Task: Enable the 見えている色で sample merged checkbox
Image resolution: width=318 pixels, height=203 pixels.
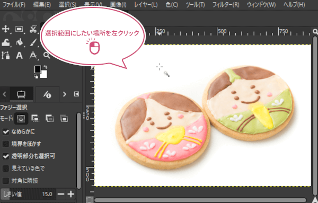Action: coord(6,169)
